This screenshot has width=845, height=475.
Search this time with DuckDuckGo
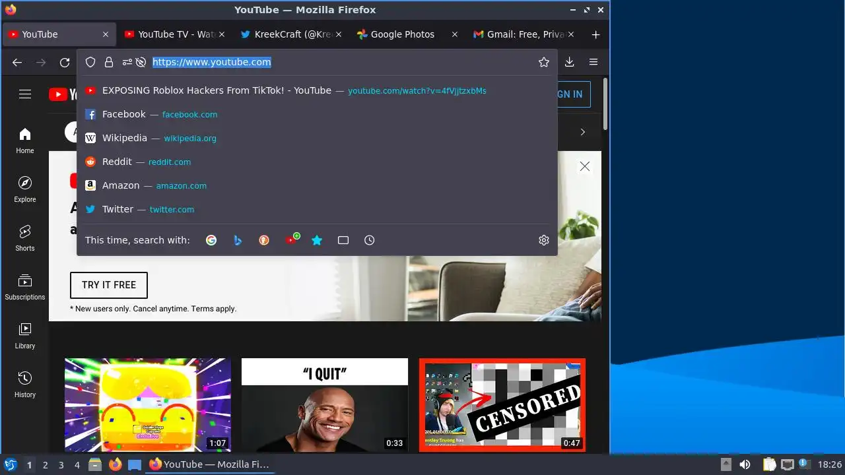pyautogui.click(x=264, y=240)
